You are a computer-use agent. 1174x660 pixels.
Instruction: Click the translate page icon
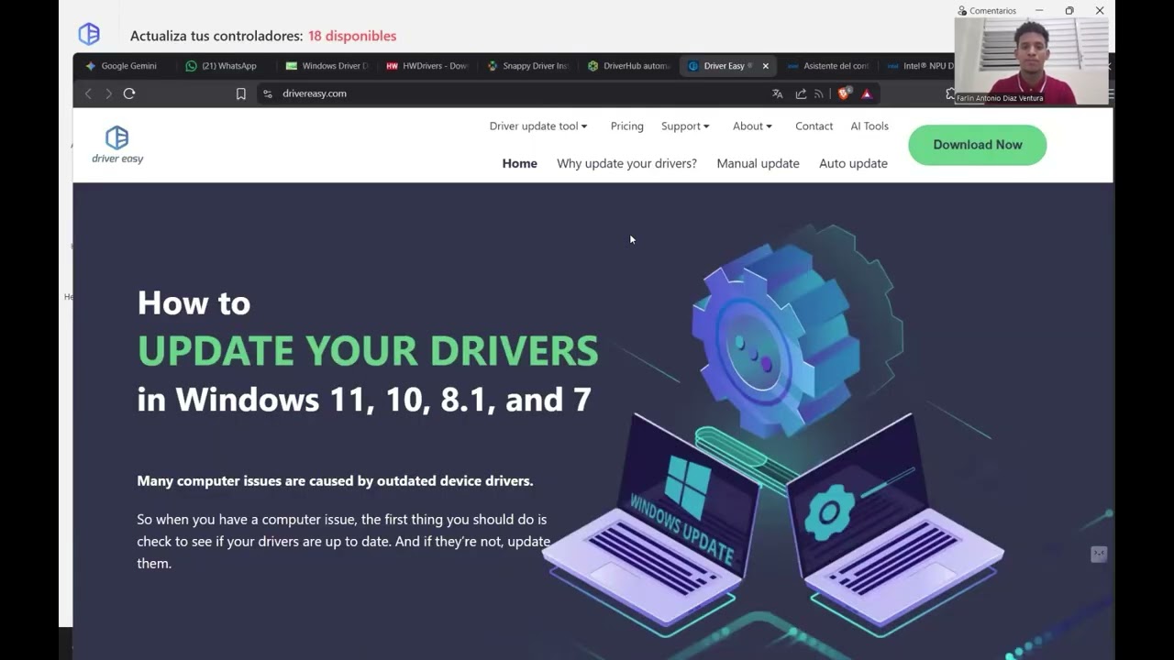(x=778, y=93)
